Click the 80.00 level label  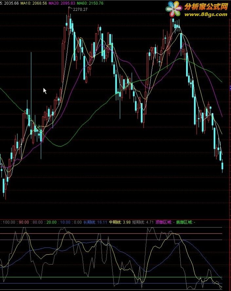[x=38, y=222]
